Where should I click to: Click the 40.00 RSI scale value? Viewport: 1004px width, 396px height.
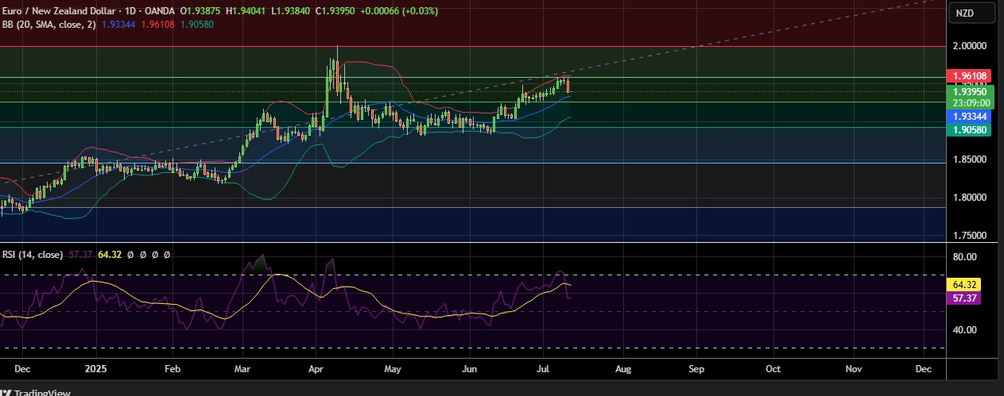point(964,330)
